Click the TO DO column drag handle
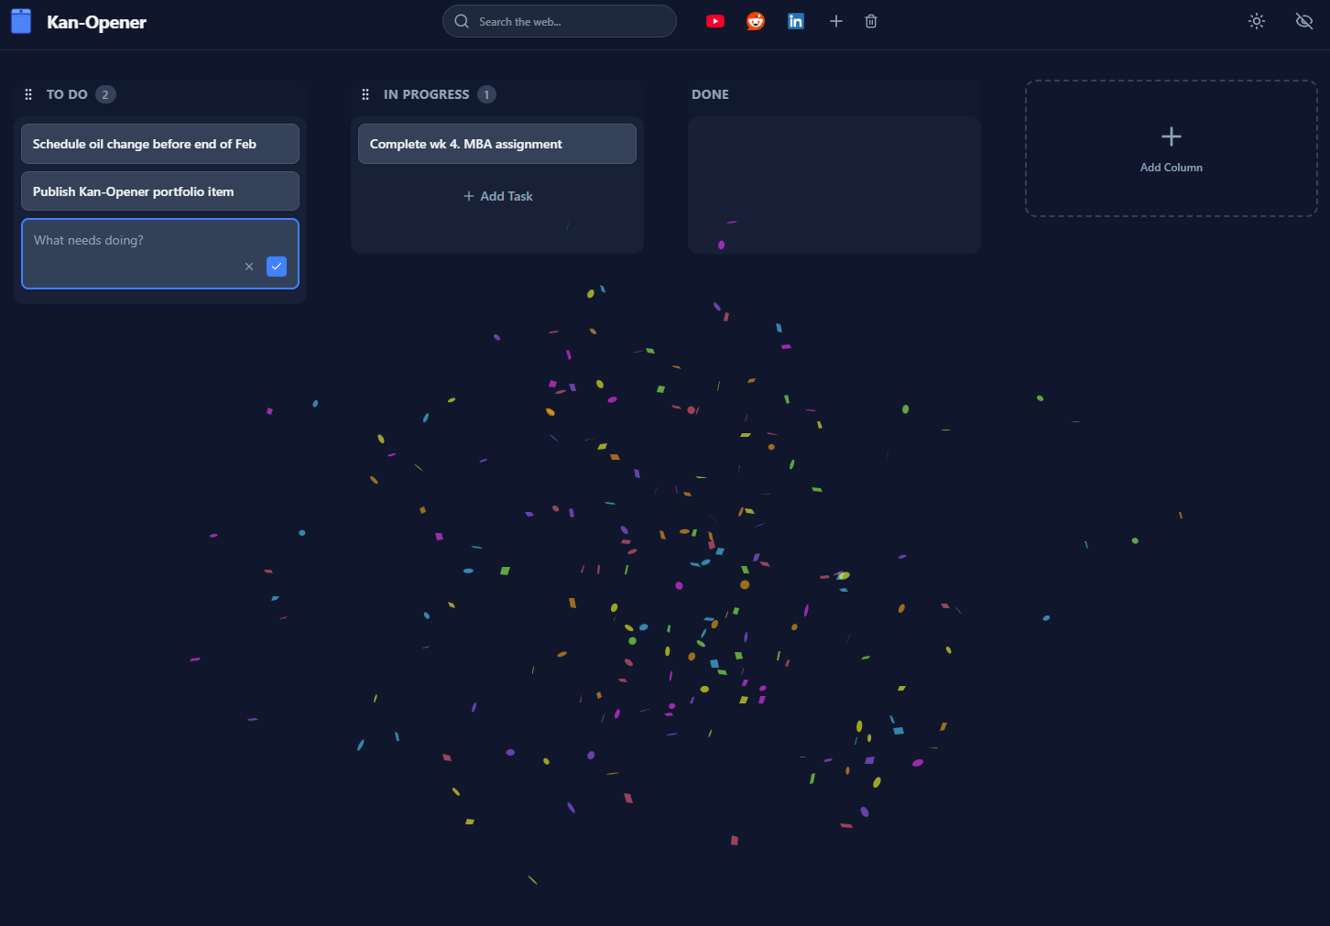This screenshot has width=1330, height=926. [x=27, y=93]
